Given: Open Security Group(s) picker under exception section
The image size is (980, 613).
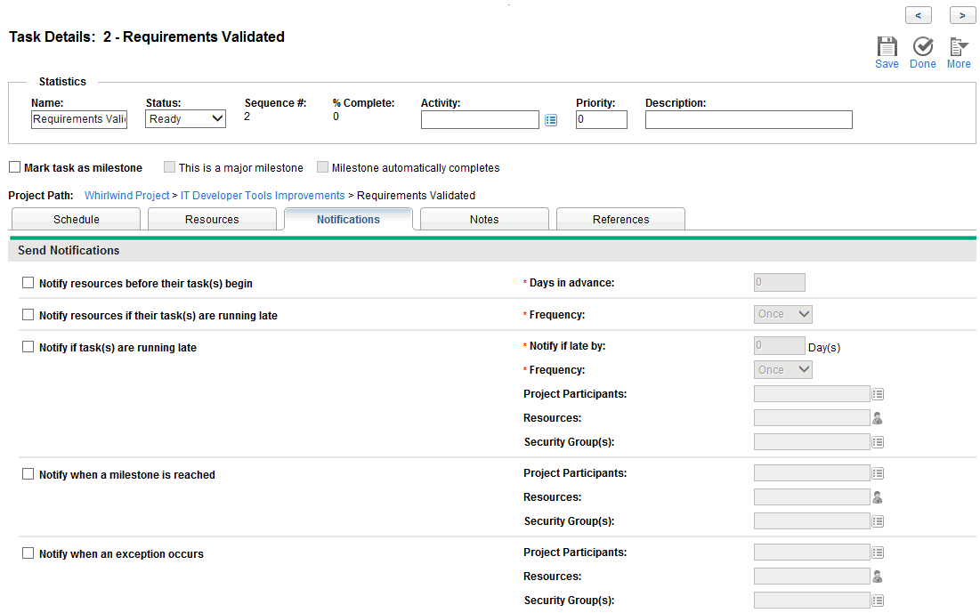Looking at the screenshot, I should pos(878,601).
